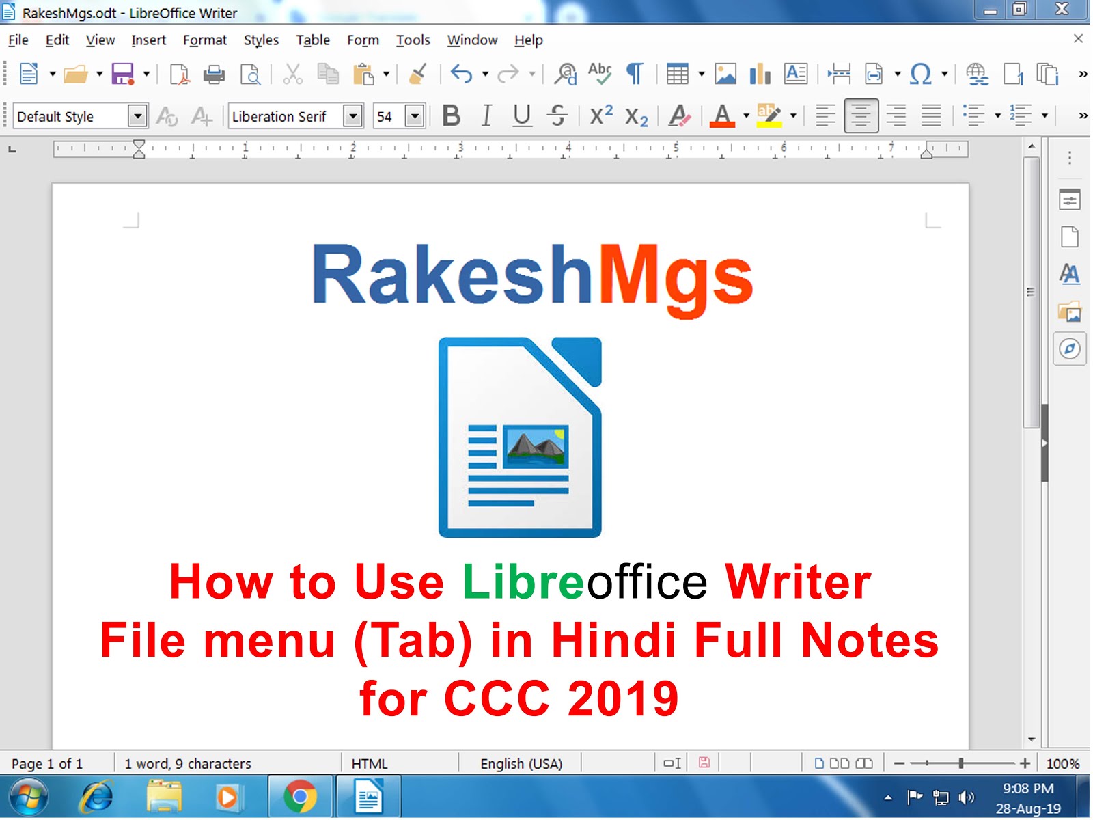Open the Default Style paragraph dropdown
Viewport: 1093px width, 820px height.
pos(139,116)
